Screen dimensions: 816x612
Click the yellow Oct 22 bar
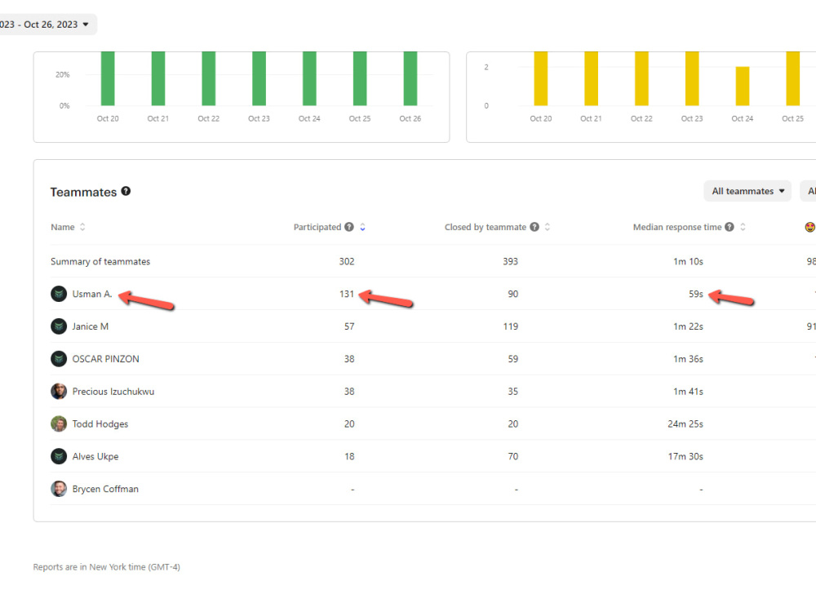click(x=641, y=78)
